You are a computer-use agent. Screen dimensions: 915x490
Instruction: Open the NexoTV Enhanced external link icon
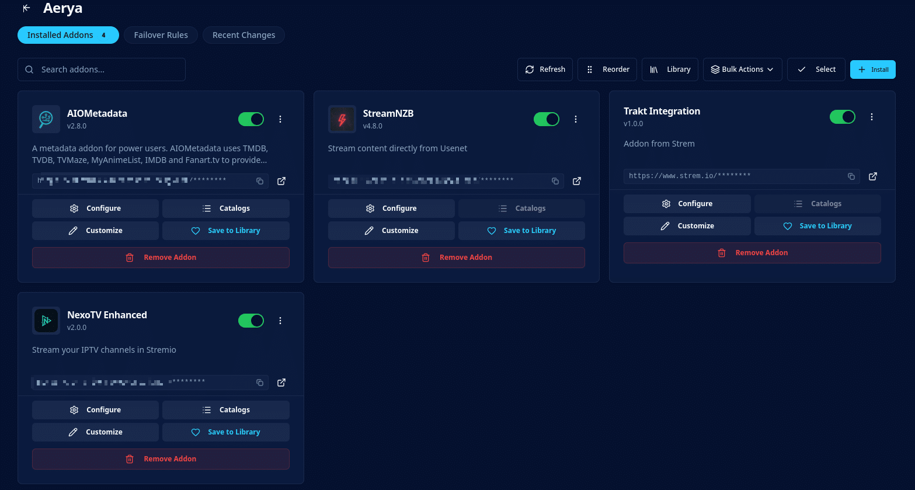coord(281,383)
